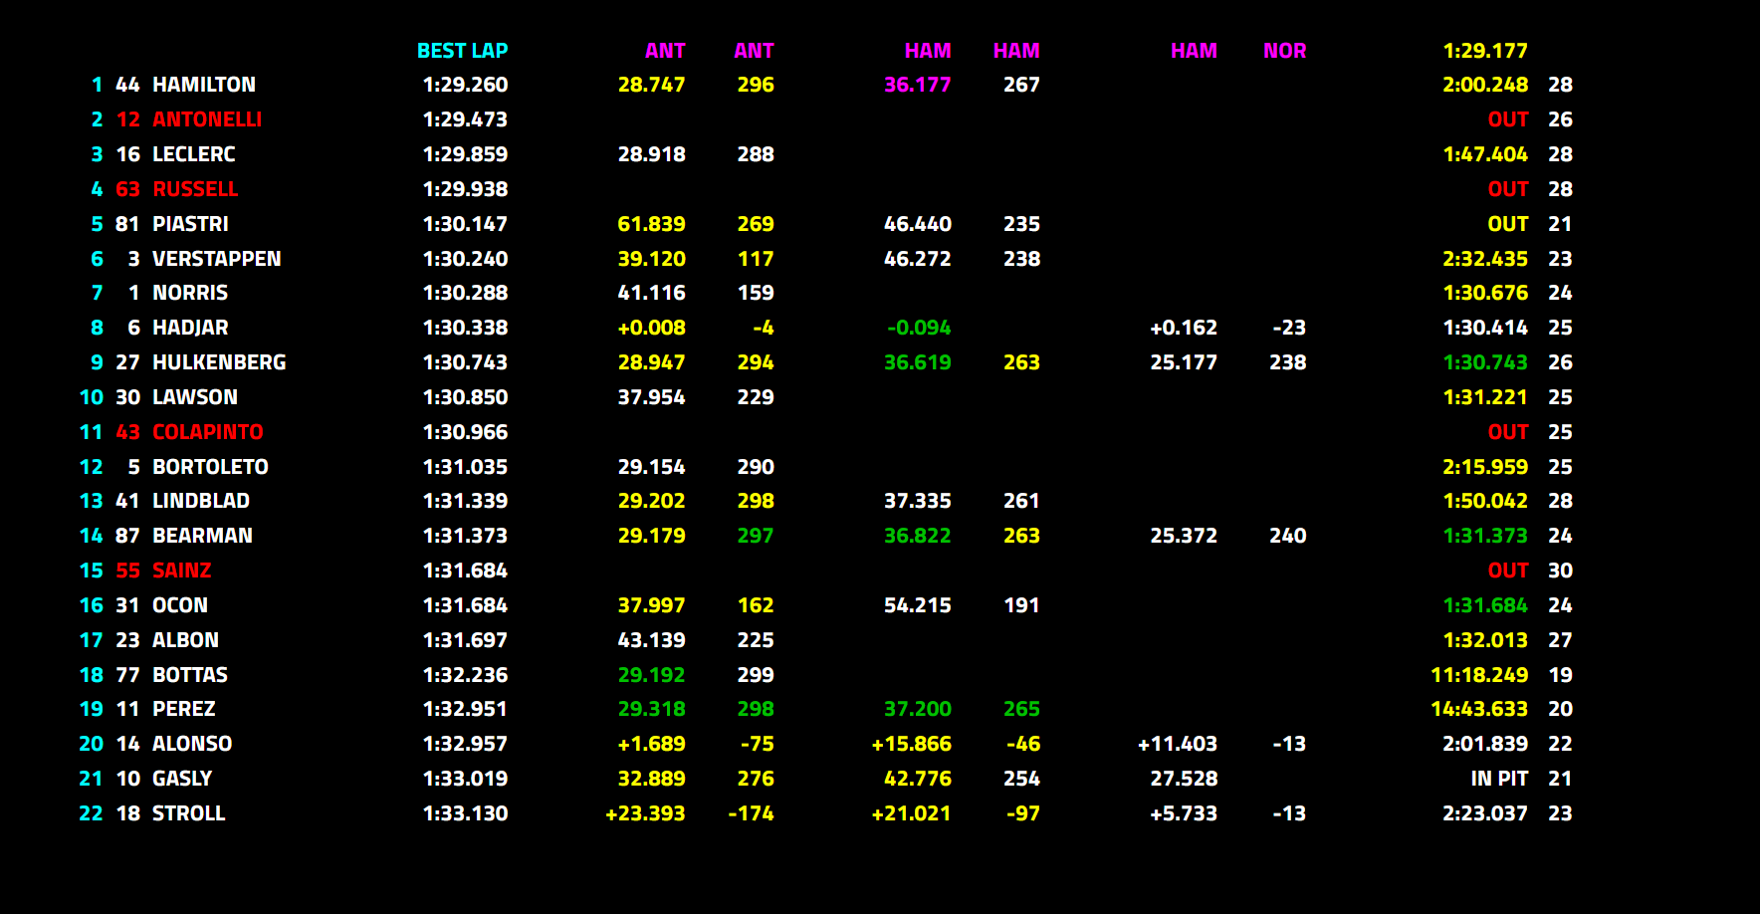Click PEREZ green 29.318 sector time
1760x914 pixels.
coord(651,709)
